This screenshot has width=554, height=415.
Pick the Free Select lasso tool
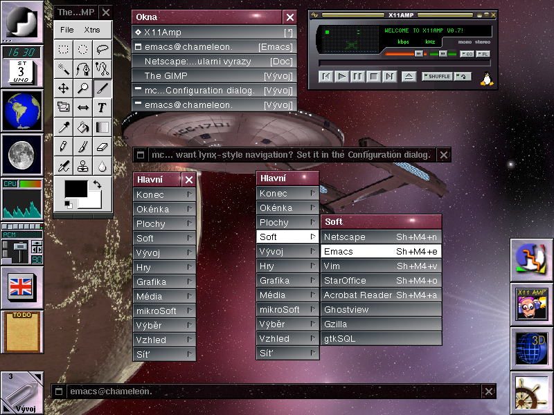coord(102,49)
